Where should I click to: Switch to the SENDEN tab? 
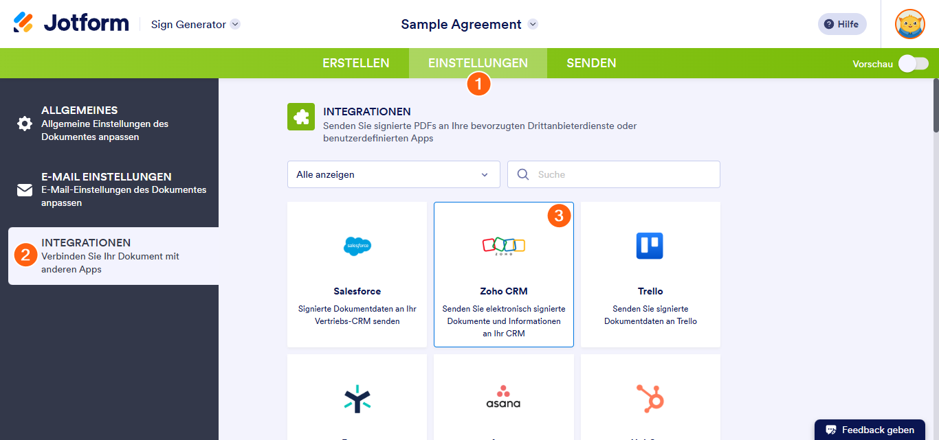pyautogui.click(x=590, y=62)
